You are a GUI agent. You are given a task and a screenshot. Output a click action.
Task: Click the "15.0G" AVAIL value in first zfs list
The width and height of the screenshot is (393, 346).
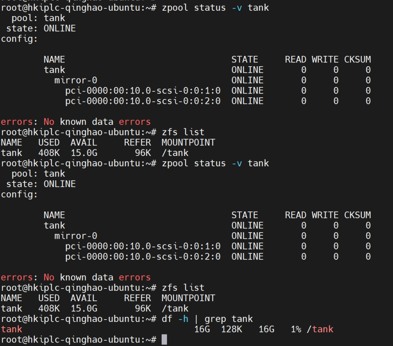84,153
